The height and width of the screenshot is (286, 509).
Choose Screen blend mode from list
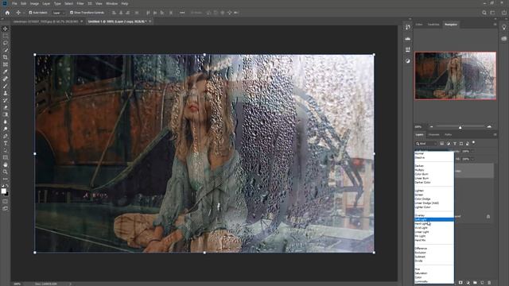click(434, 195)
